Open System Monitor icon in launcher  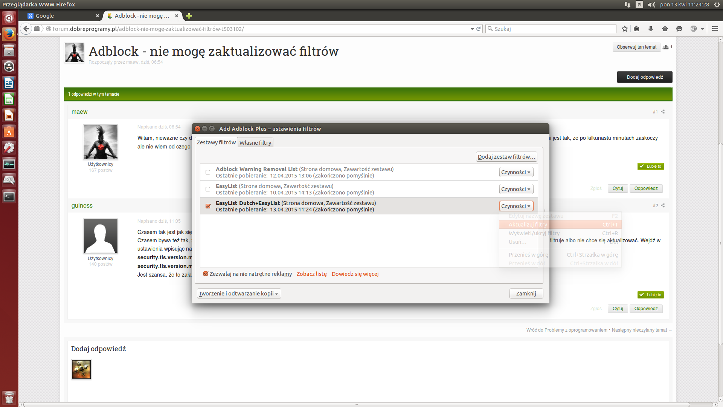tap(9, 164)
